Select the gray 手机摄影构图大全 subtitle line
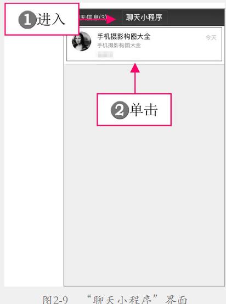The height and width of the screenshot is (304, 226). point(119,46)
